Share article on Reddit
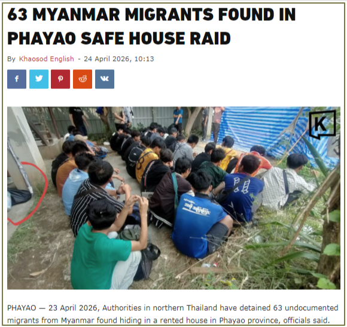Viewport: 347px width, 327px height. (83, 79)
